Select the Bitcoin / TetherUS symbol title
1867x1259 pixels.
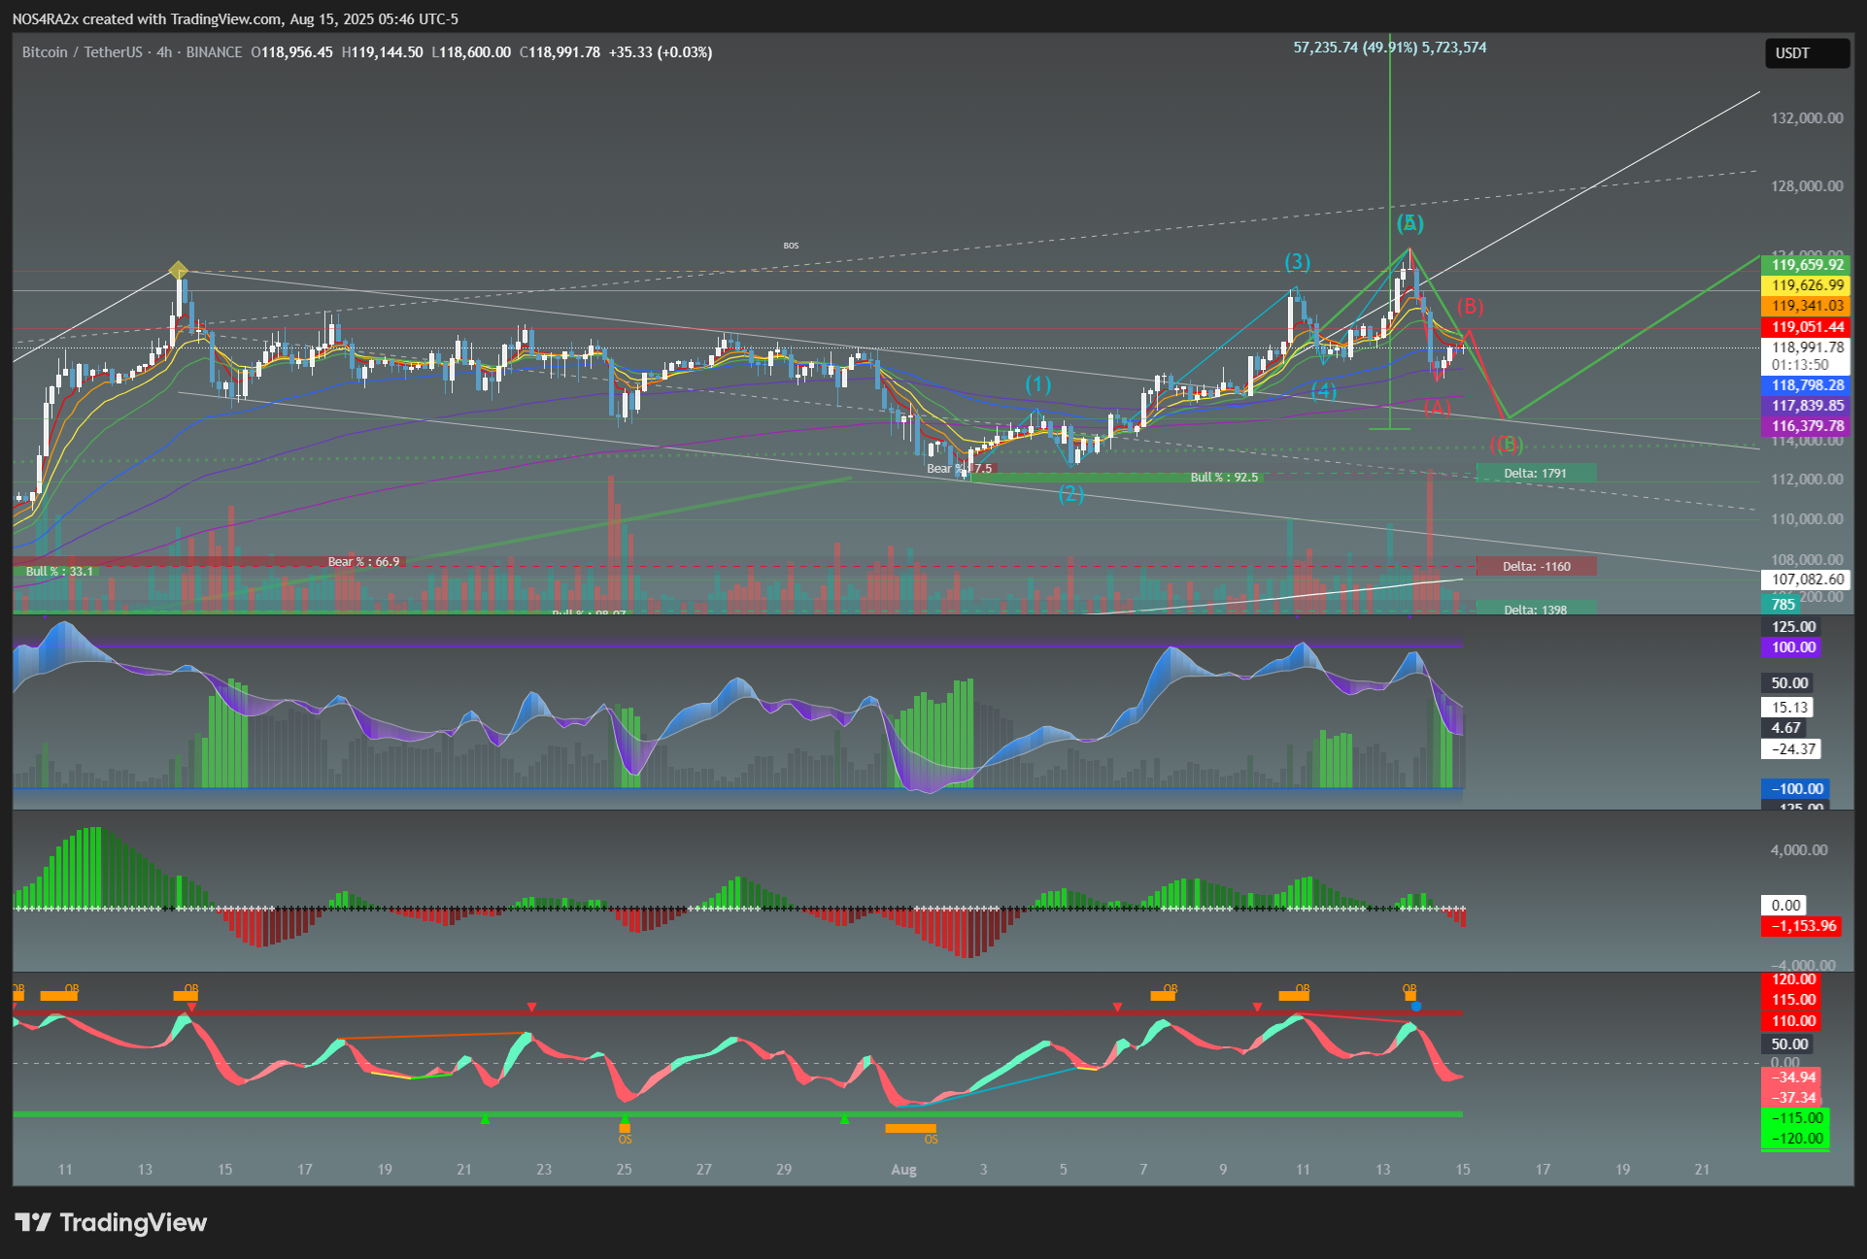click(x=83, y=52)
